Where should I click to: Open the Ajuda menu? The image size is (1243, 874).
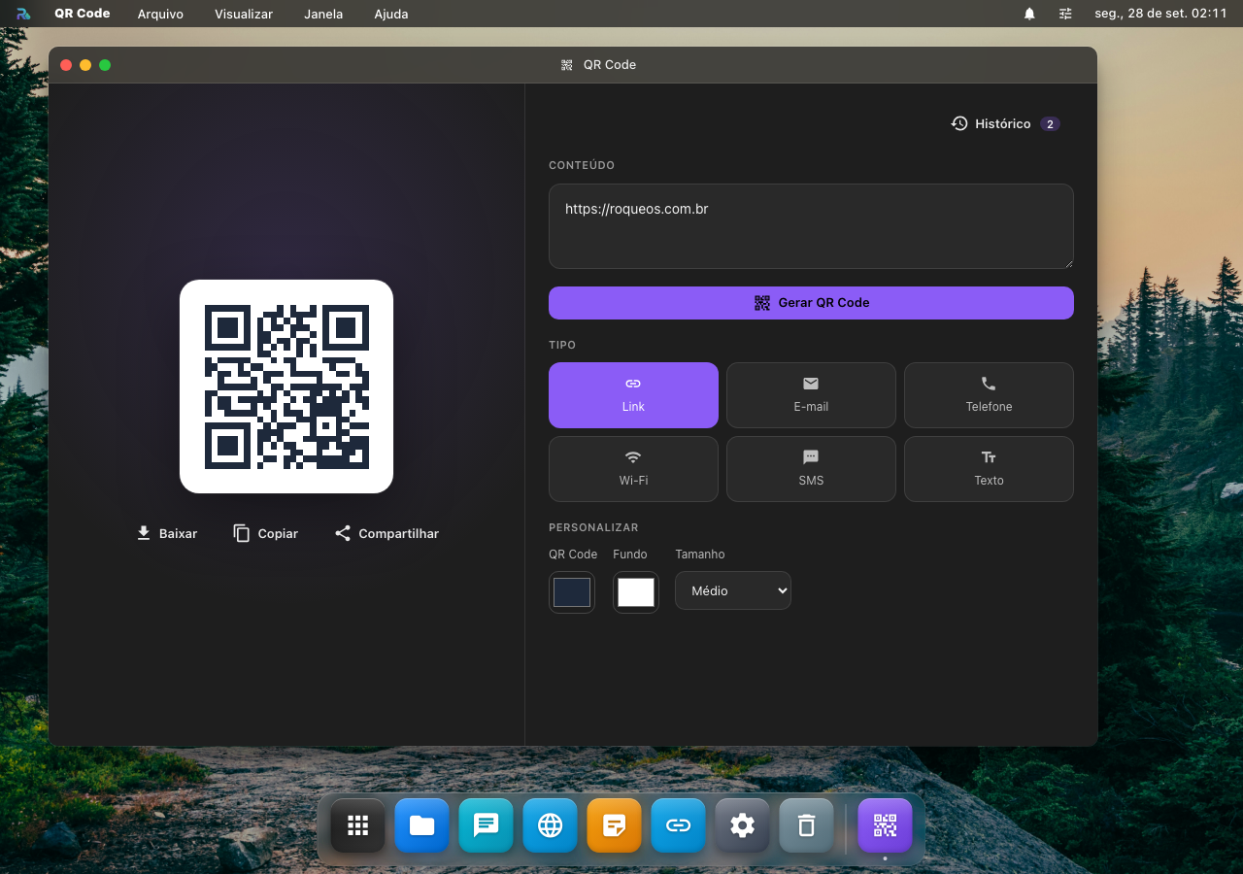pyautogui.click(x=391, y=14)
